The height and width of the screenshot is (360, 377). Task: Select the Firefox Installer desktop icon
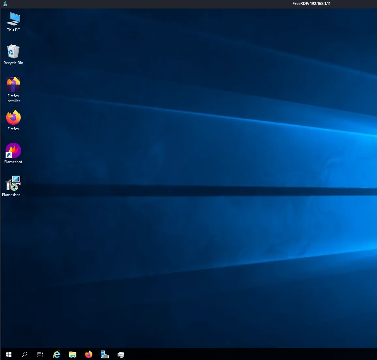tap(13, 85)
